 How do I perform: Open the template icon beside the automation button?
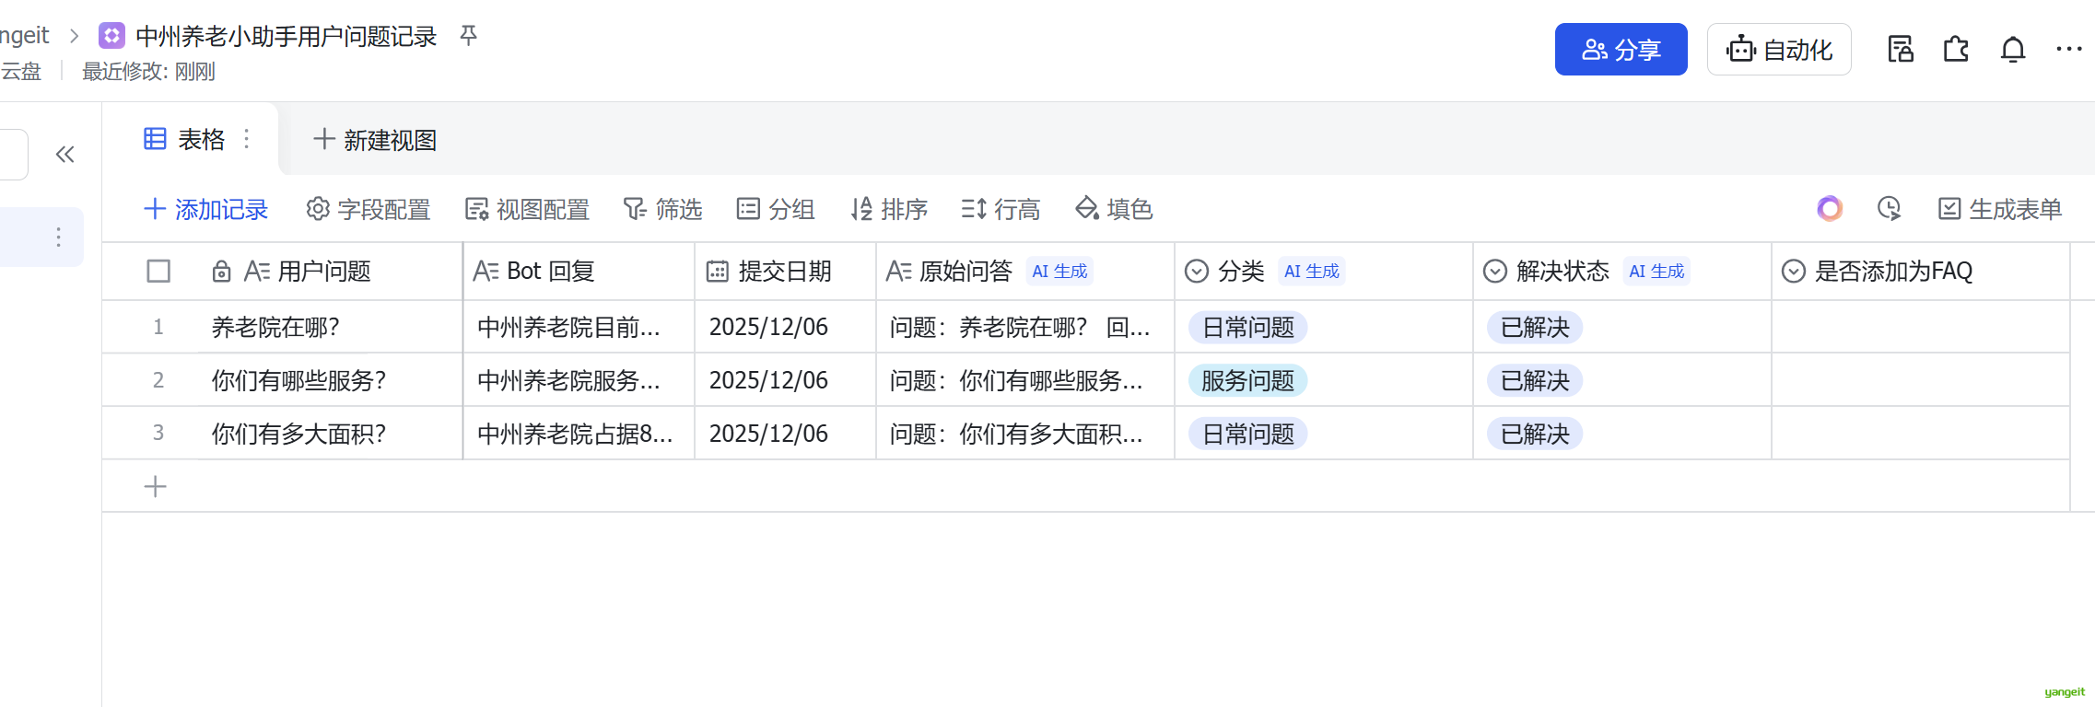pos(1900,50)
